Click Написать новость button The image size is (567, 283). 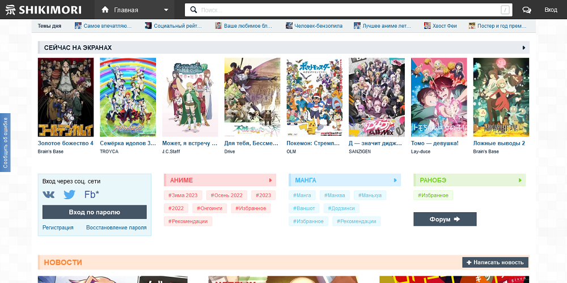click(x=495, y=263)
